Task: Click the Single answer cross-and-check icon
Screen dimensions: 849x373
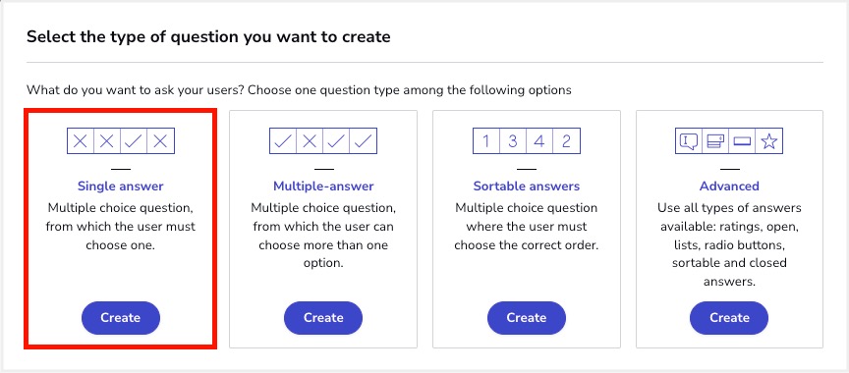Action: coord(121,141)
